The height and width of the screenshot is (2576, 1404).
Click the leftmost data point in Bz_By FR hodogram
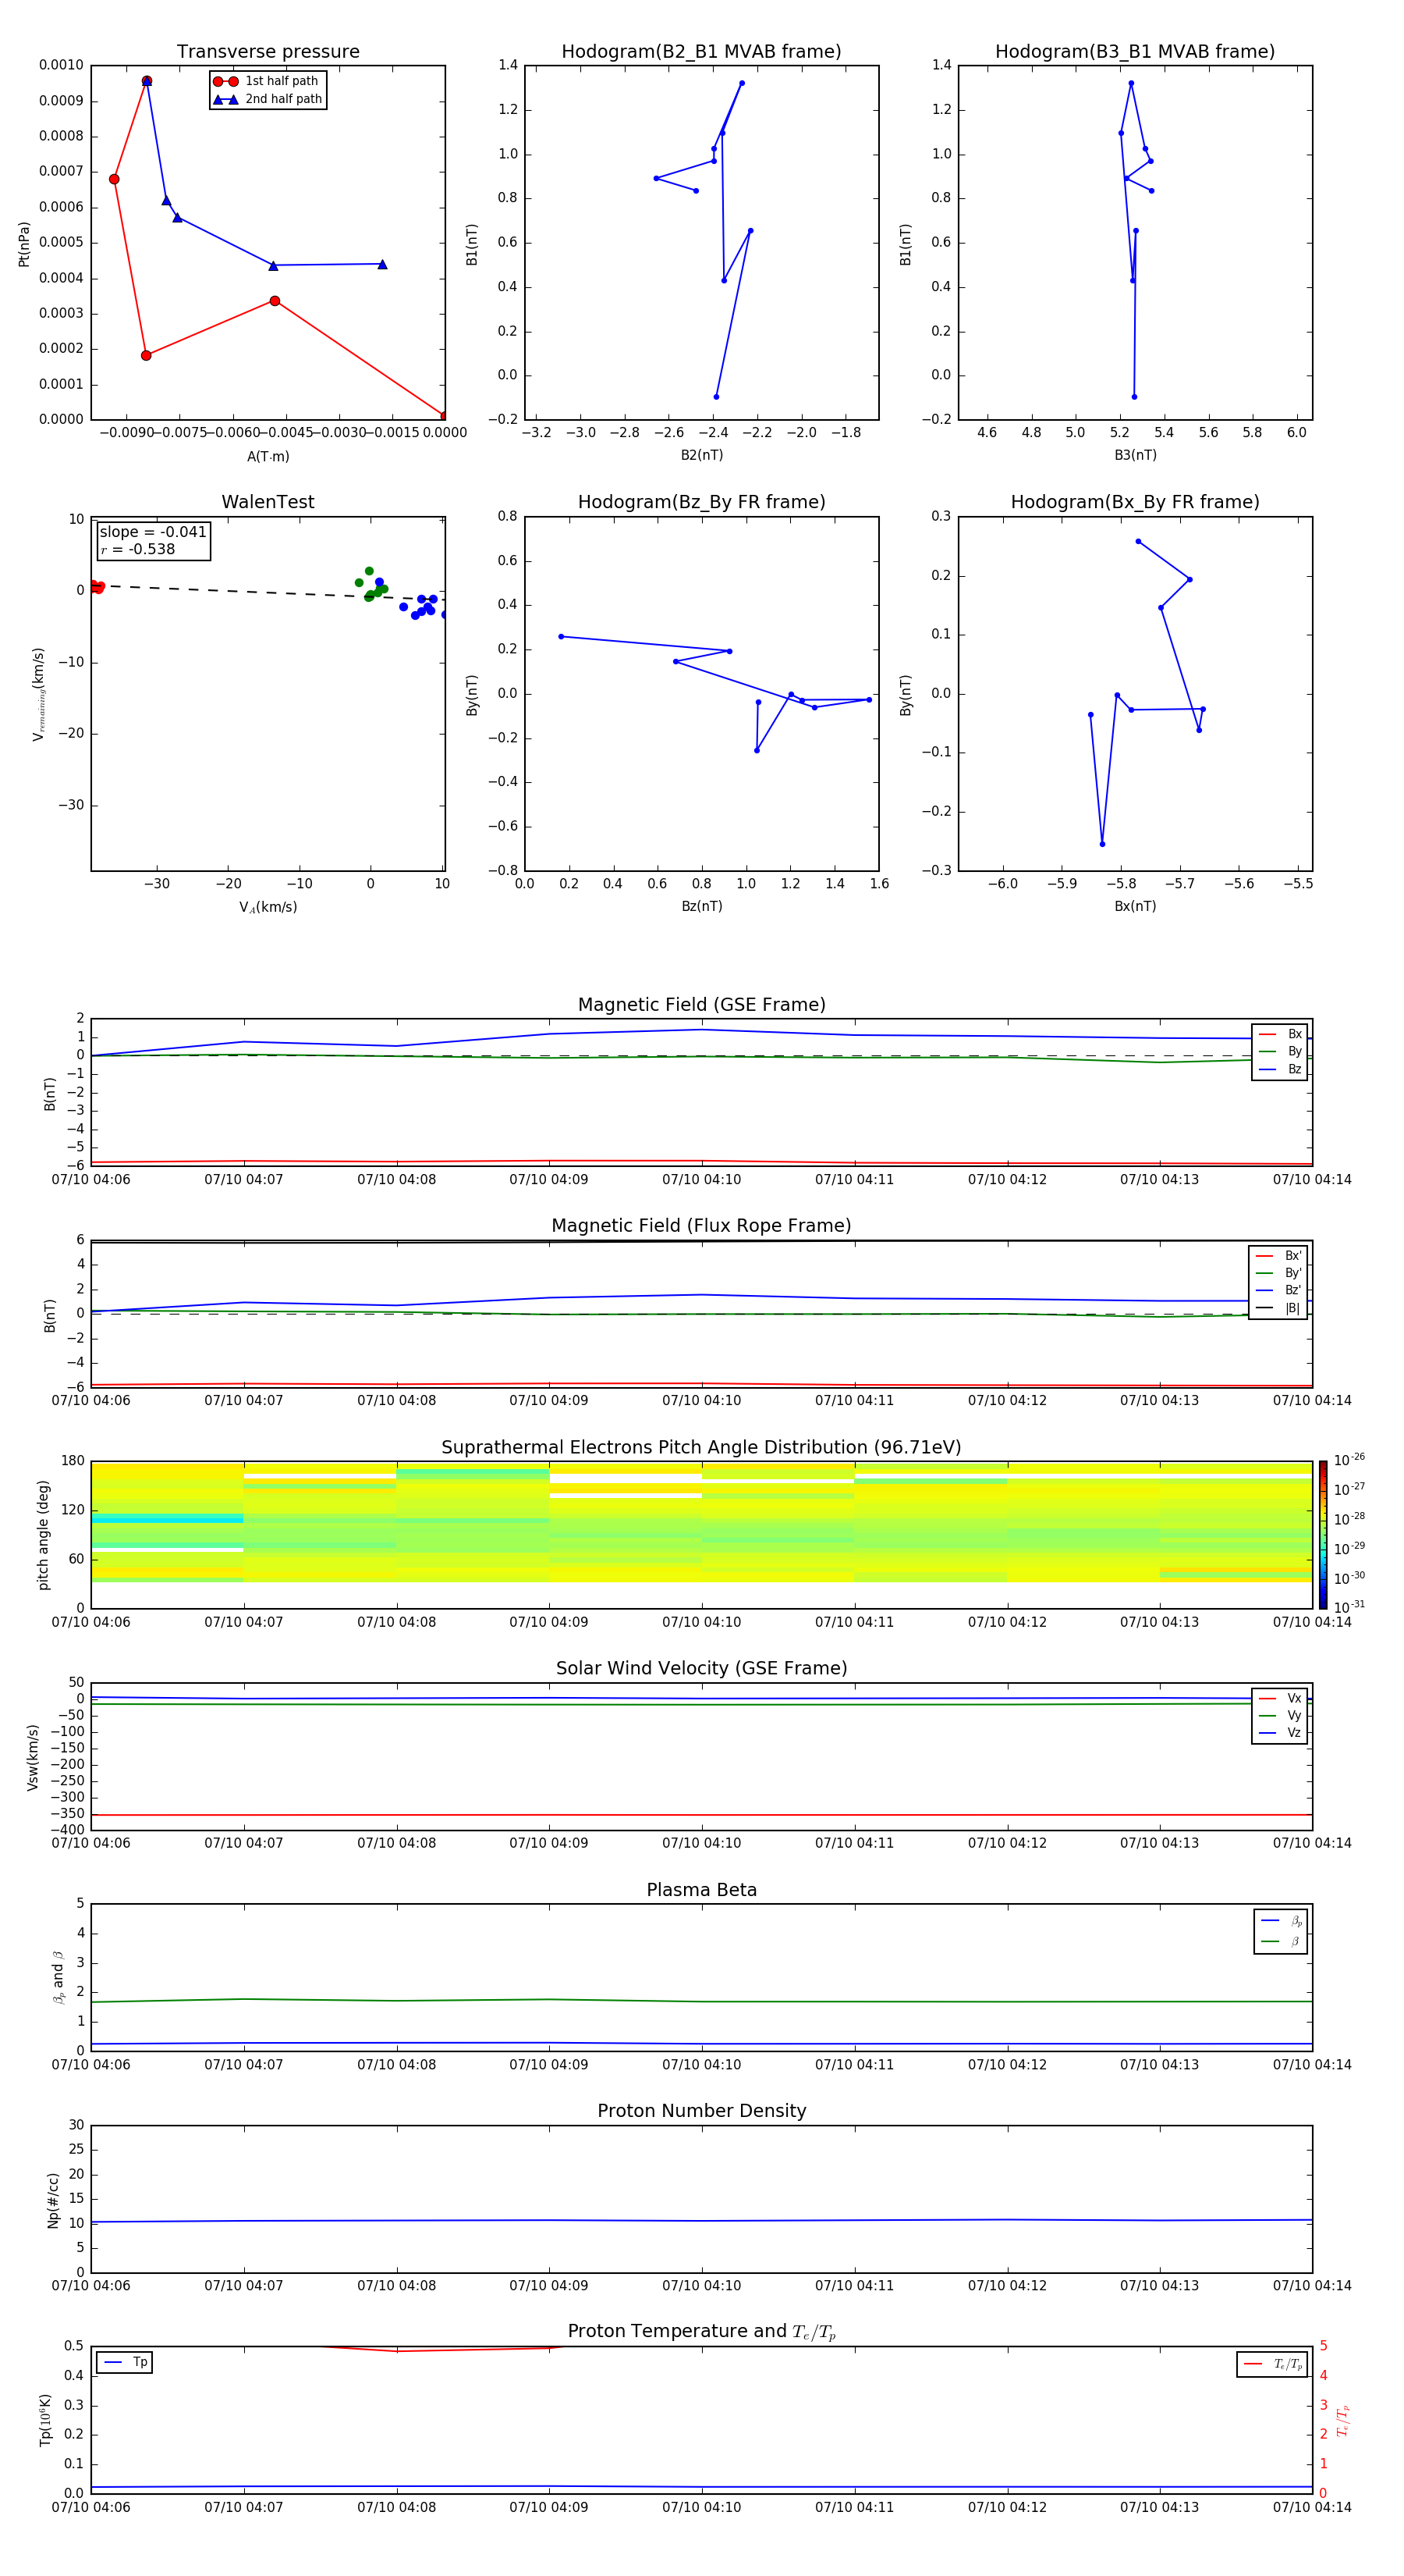click(562, 637)
